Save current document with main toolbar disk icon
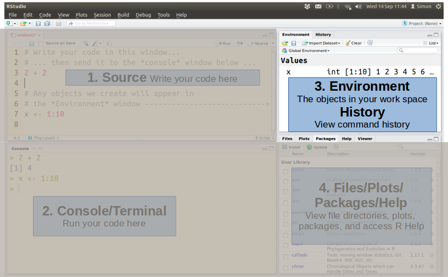 [38, 24]
